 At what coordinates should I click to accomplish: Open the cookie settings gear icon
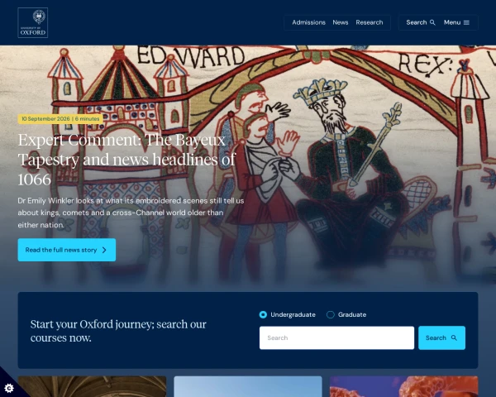9,388
